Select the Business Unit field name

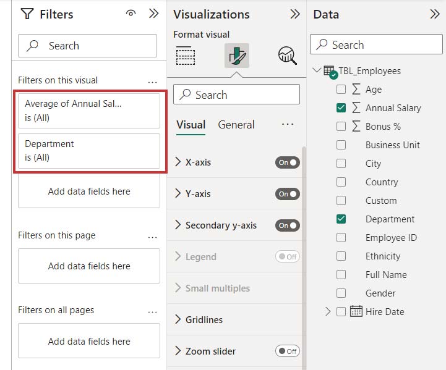coord(393,145)
